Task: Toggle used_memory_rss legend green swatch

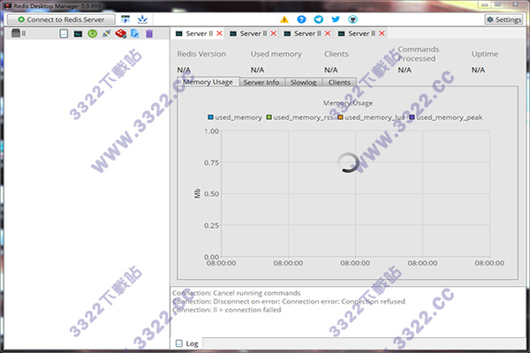Action: 269,117
